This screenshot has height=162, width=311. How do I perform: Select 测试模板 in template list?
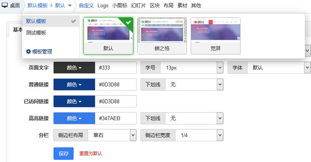click(x=51, y=33)
